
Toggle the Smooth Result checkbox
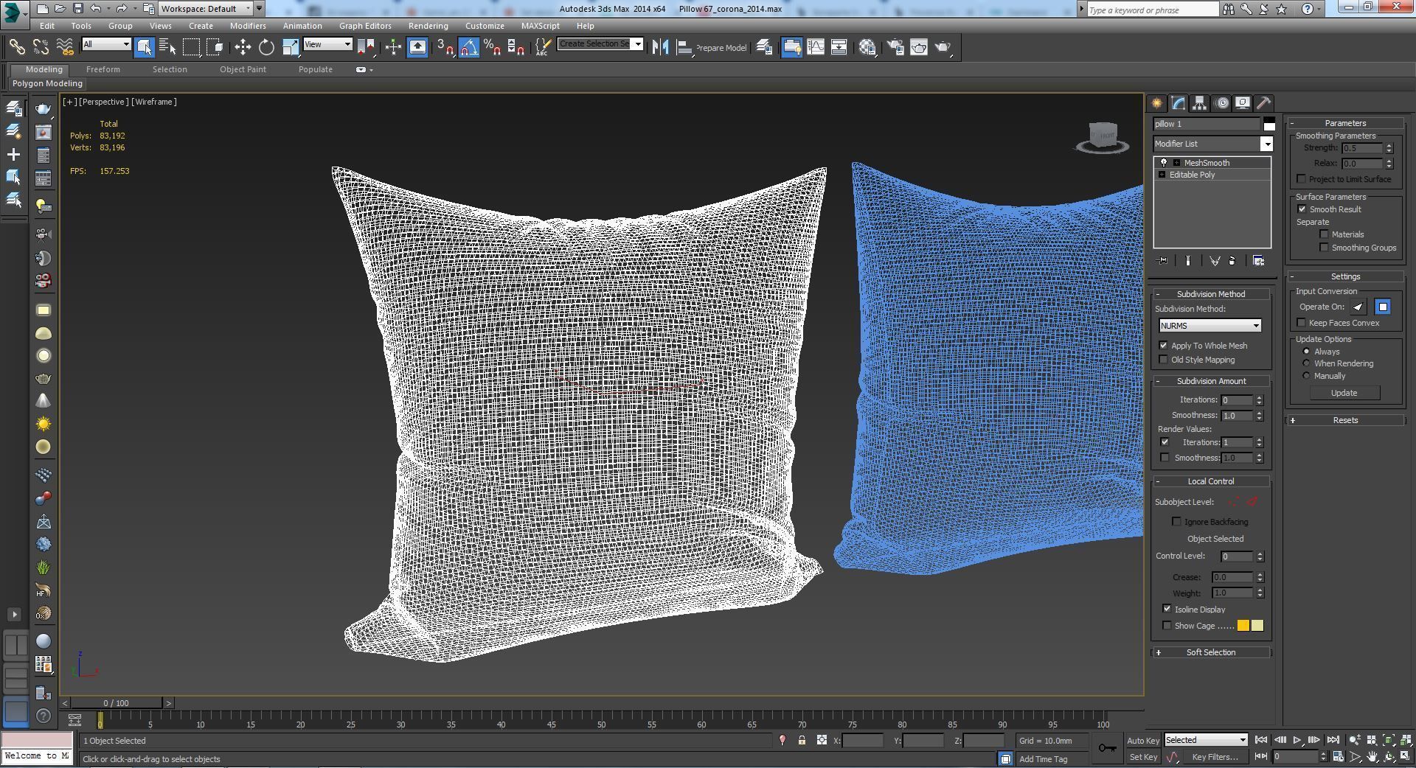(1302, 209)
